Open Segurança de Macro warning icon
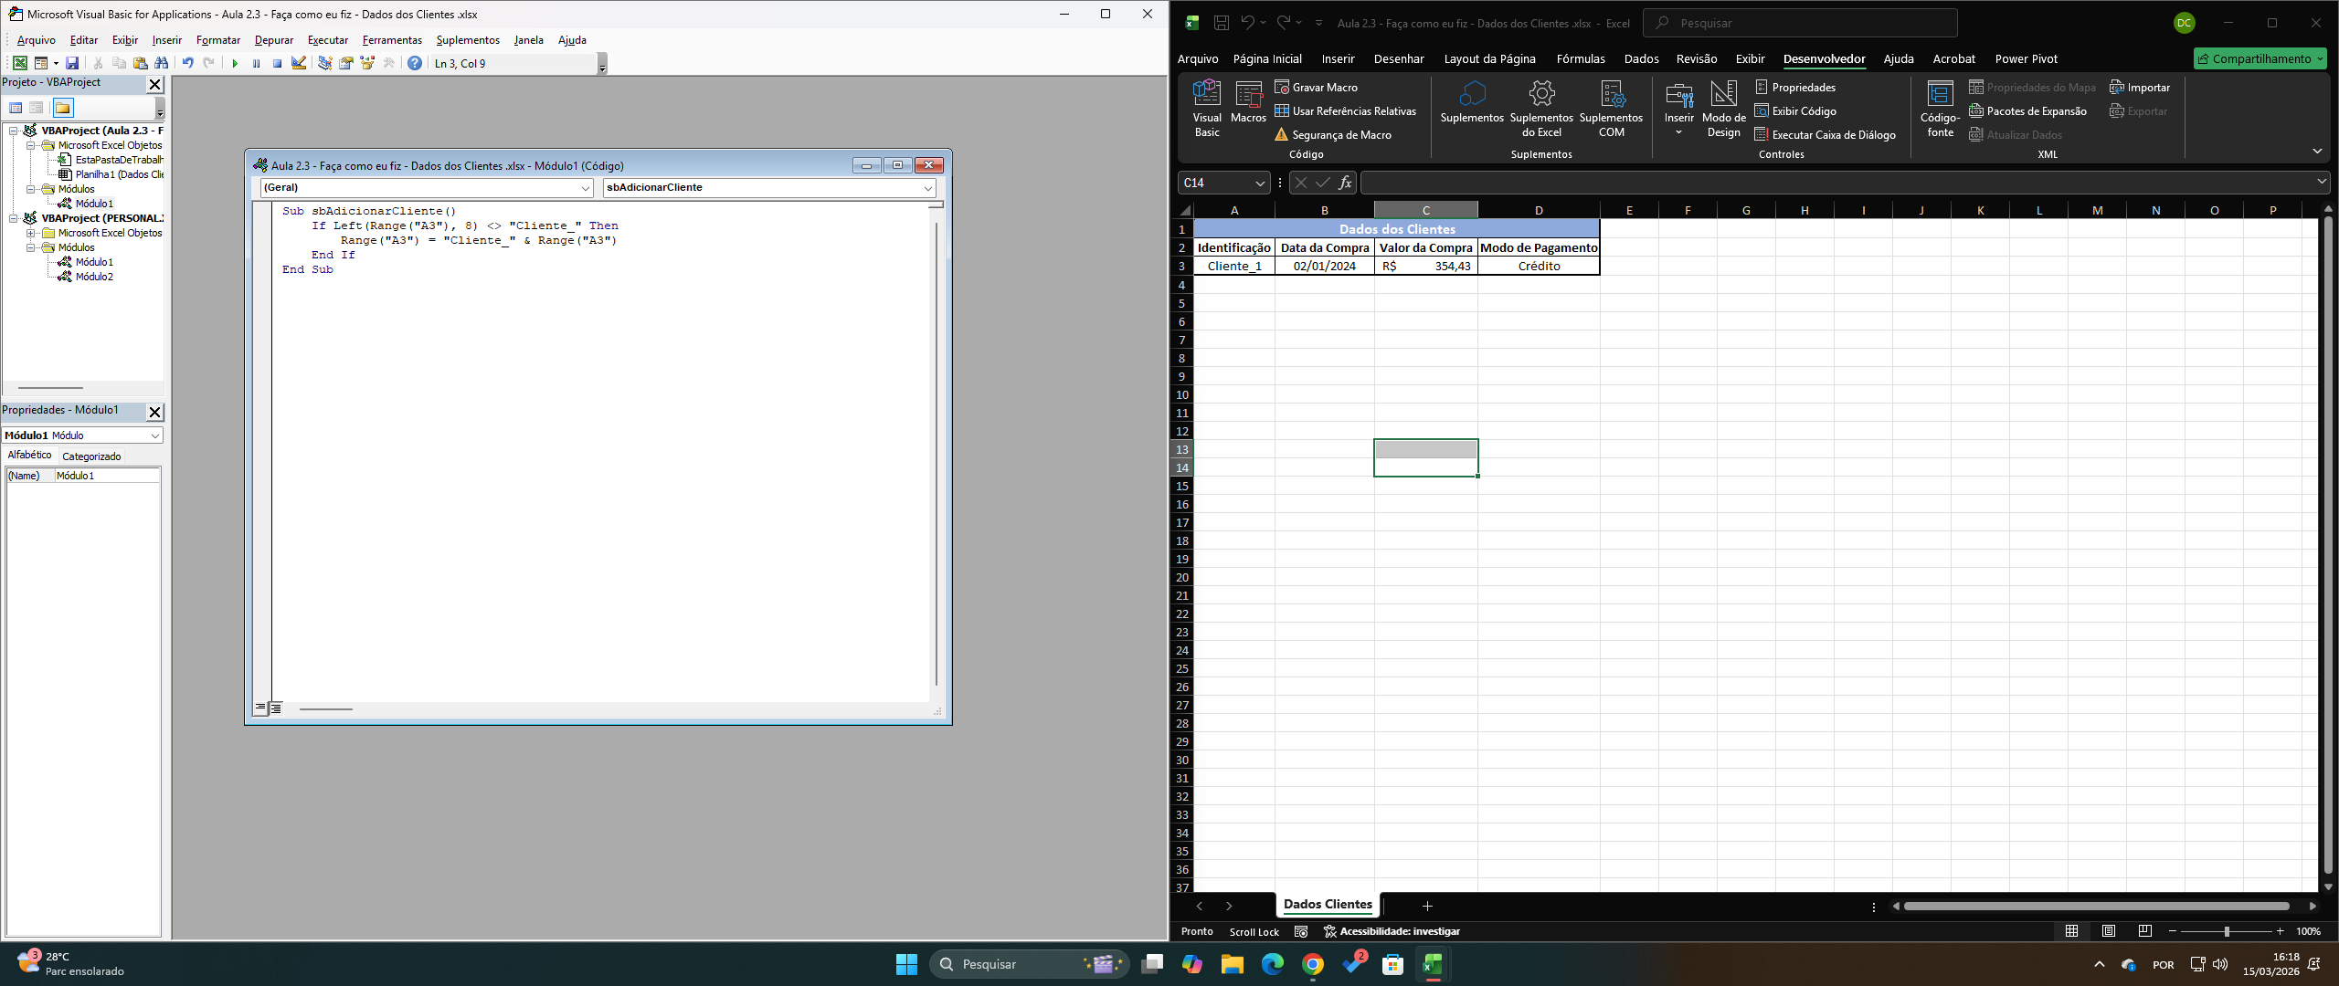This screenshot has width=2339, height=986. coord(1281,135)
